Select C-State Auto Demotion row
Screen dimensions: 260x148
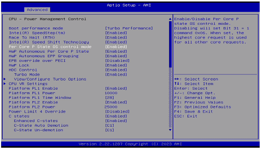click(41, 125)
